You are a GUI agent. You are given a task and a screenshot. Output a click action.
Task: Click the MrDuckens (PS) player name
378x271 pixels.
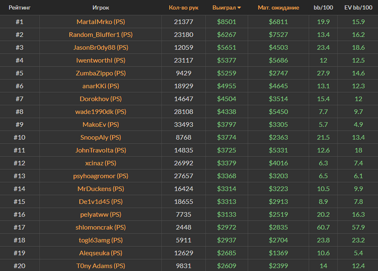point(101,189)
